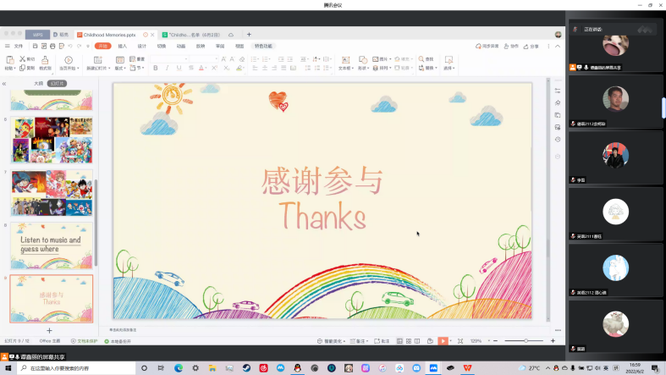Click the Find (查找) search icon
The height and width of the screenshot is (375, 666).
coord(426,59)
